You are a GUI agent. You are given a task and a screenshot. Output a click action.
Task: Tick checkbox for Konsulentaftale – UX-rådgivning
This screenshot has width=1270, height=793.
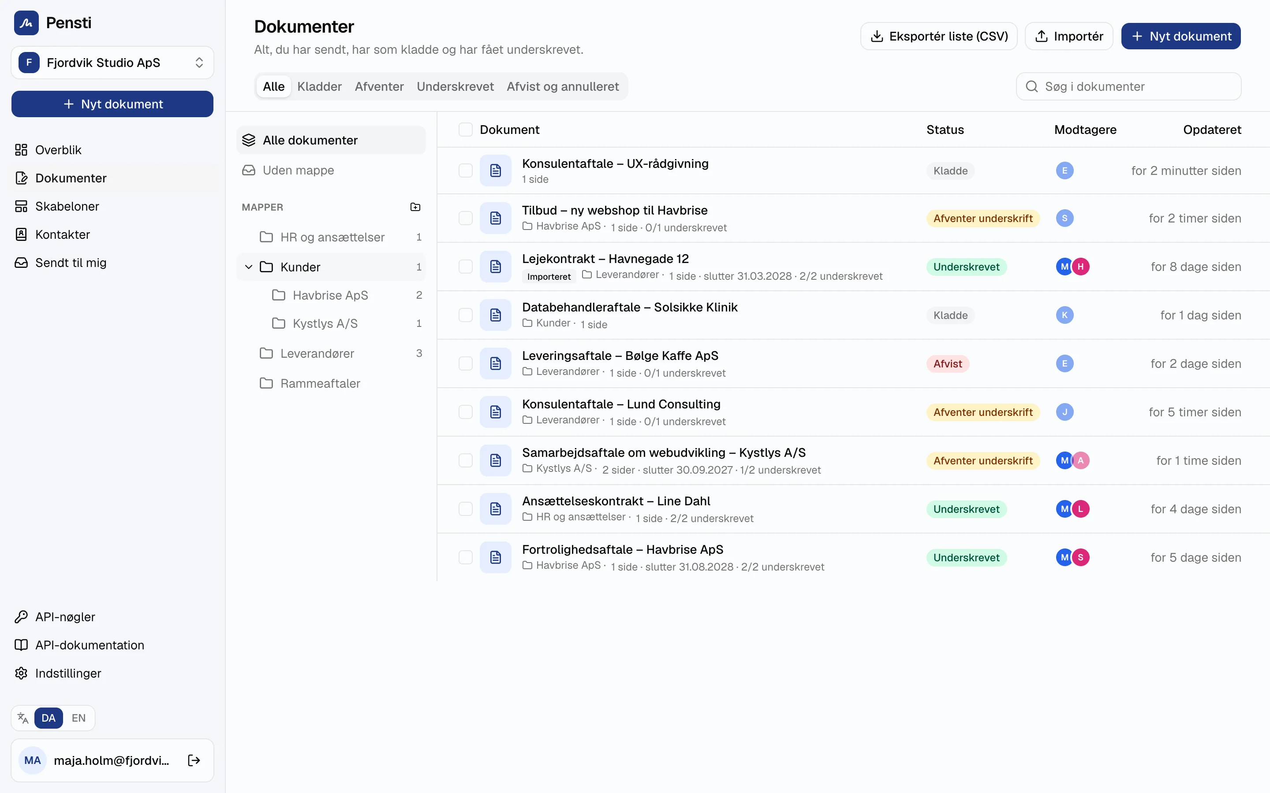(466, 170)
